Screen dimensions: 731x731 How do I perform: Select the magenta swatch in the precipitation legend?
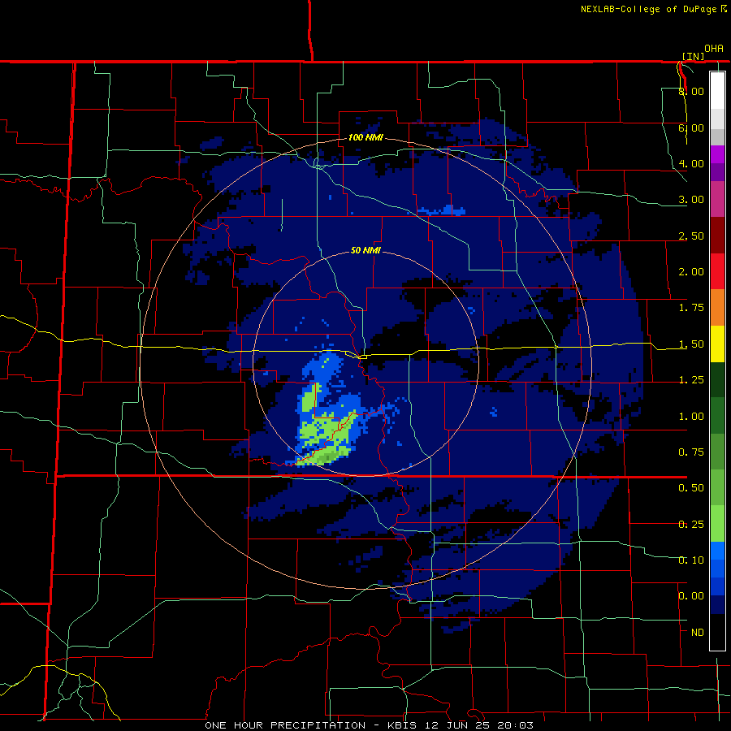[x=717, y=154]
